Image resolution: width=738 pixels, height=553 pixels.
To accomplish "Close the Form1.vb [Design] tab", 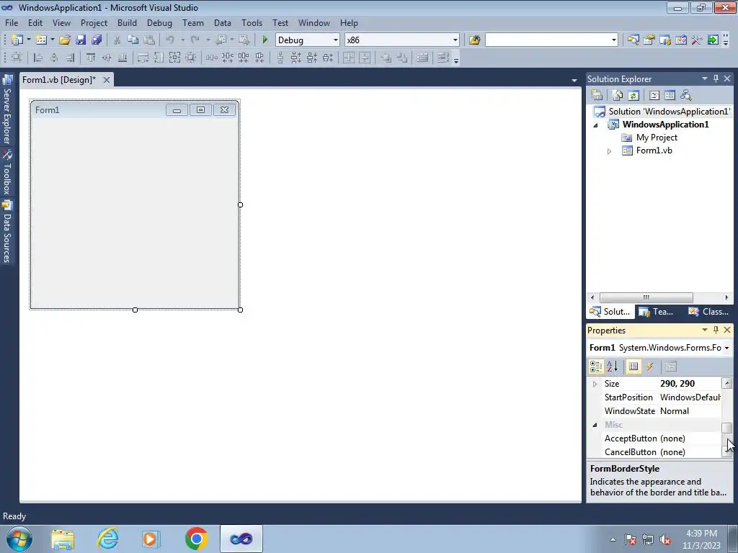I will click(107, 80).
